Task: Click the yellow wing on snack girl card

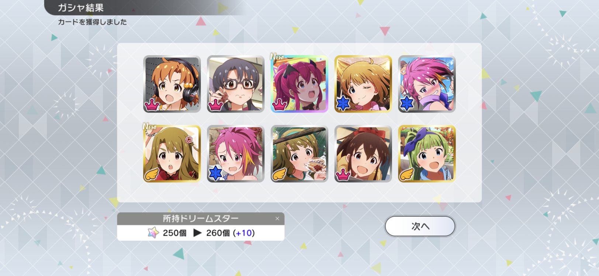Action: (279, 174)
